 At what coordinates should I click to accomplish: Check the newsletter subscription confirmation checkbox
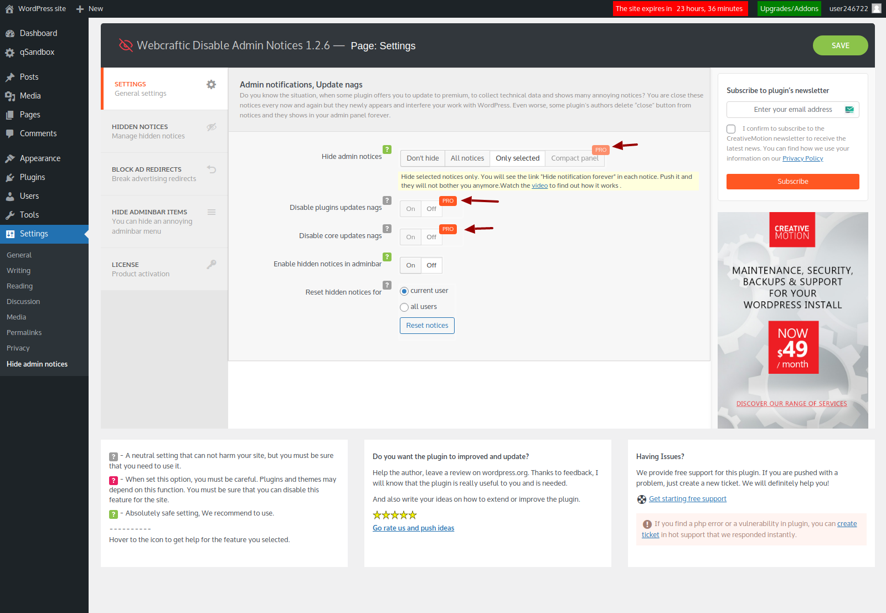click(x=731, y=128)
